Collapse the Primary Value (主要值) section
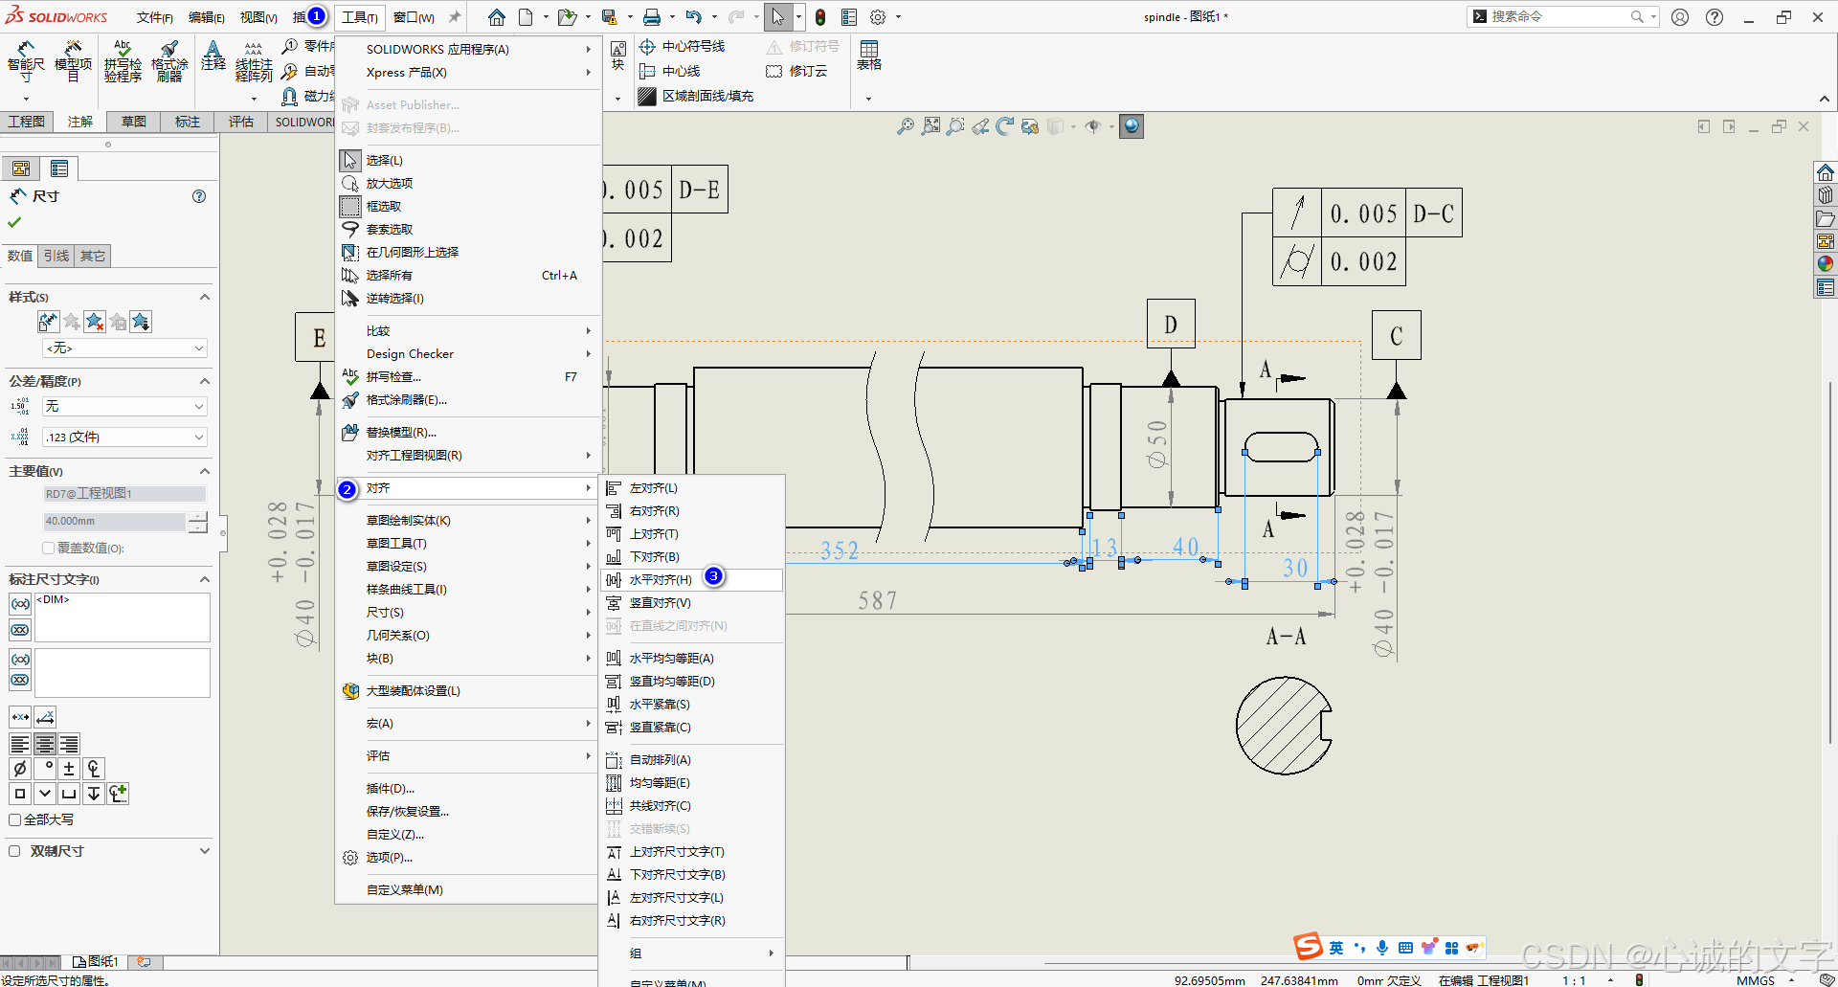 coord(205,471)
